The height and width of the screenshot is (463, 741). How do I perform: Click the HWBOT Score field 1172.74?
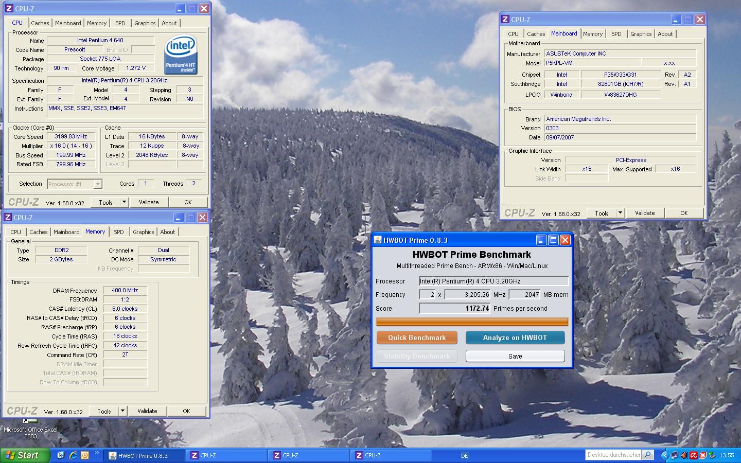point(455,308)
